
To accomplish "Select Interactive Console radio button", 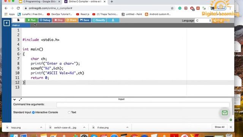I will point(33,113).
